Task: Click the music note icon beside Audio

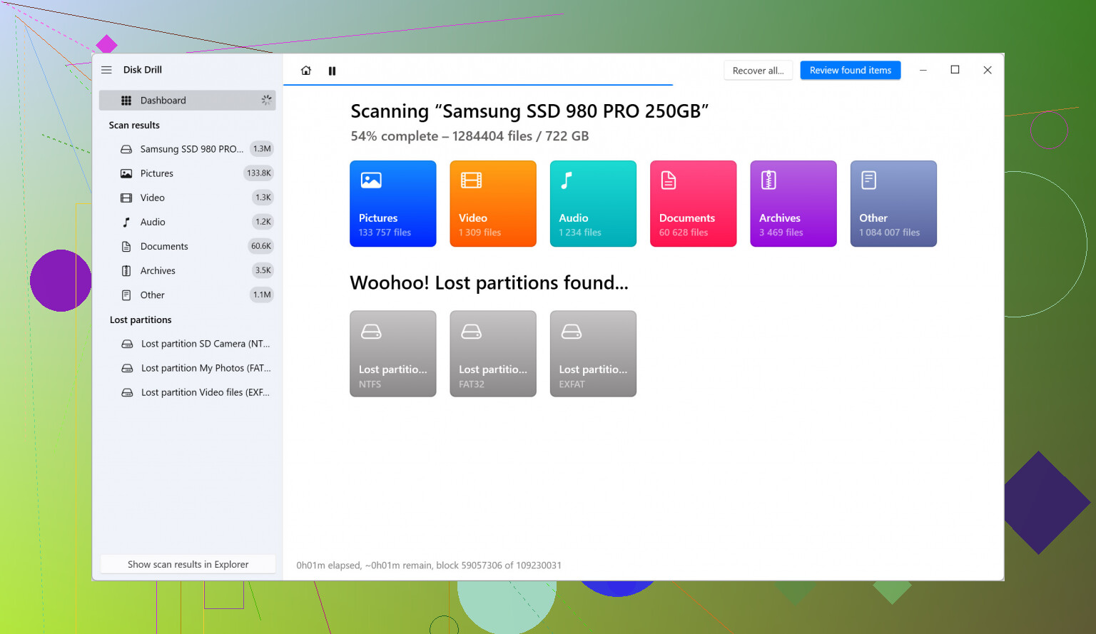Action: (x=126, y=222)
